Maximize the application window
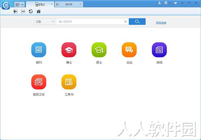The height and width of the screenshot is (140, 201). [189, 3]
